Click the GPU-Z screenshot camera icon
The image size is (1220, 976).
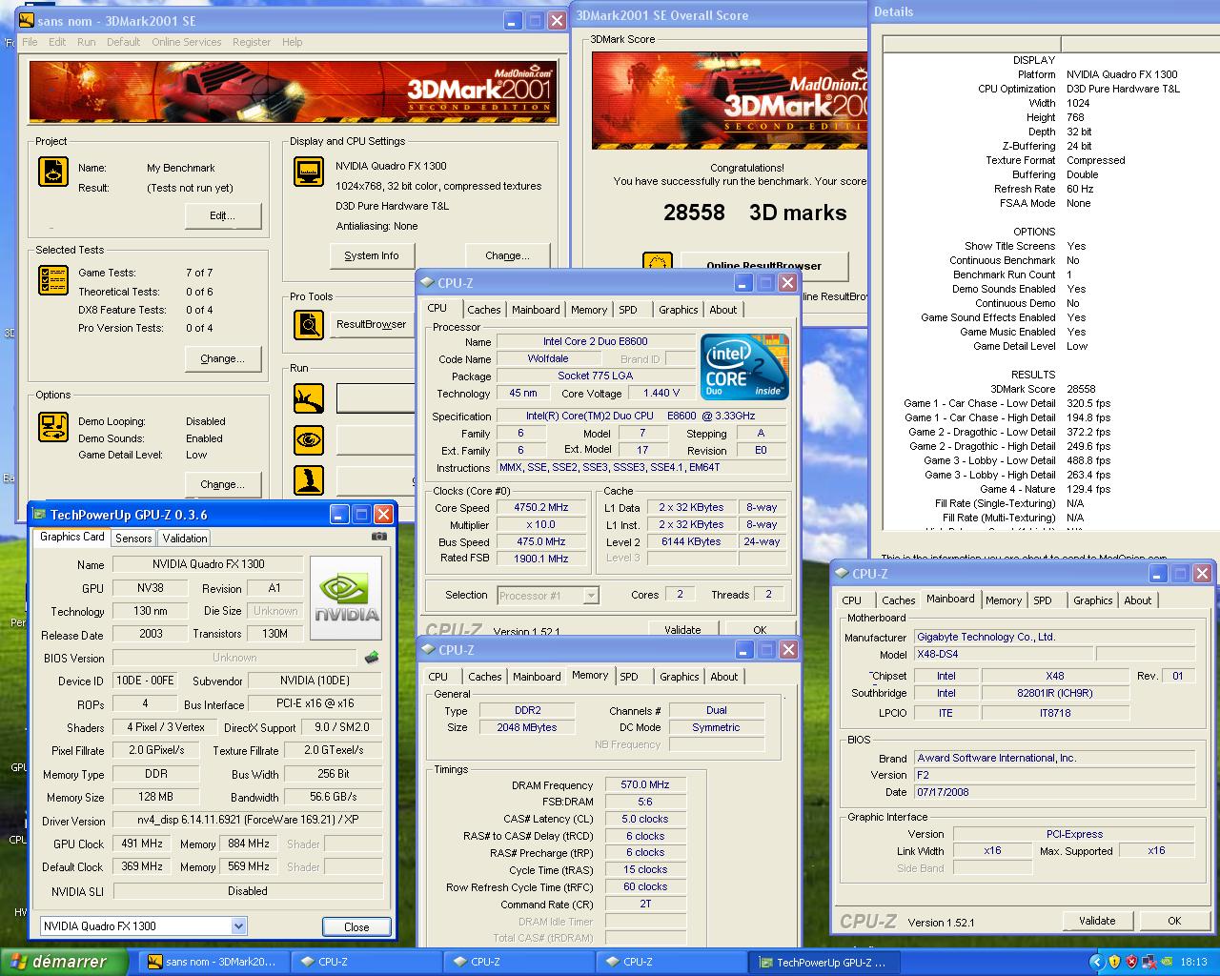coord(378,537)
